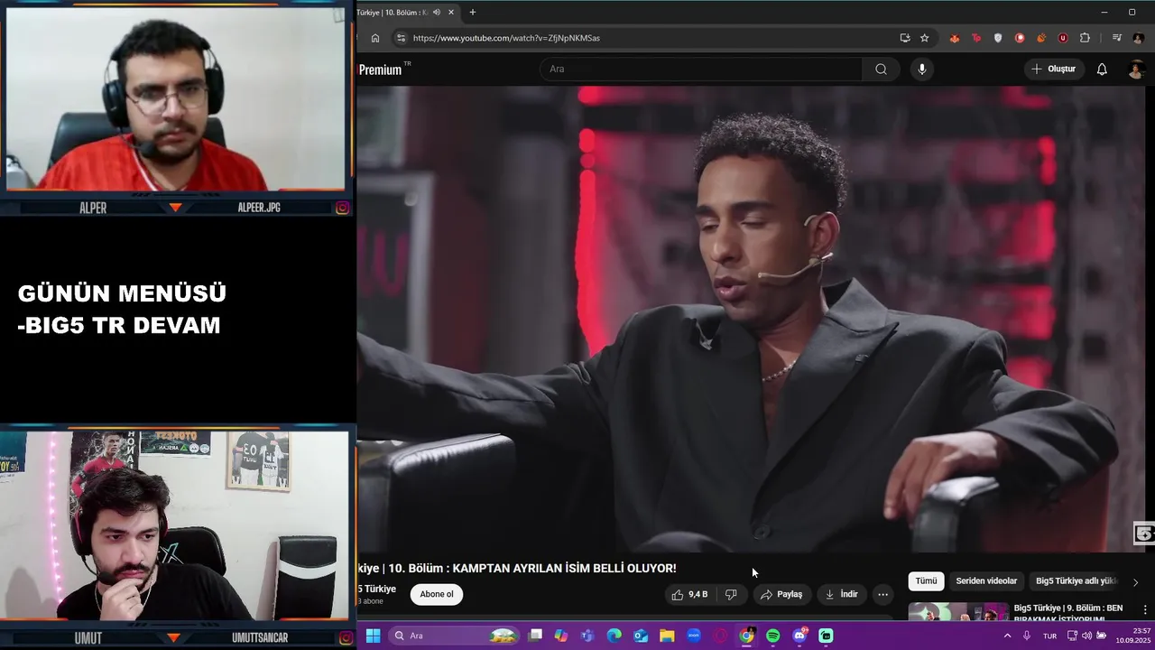Open a new browser tab
The width and height of the screenshot is (1155, 650).
tap(472, 13)
